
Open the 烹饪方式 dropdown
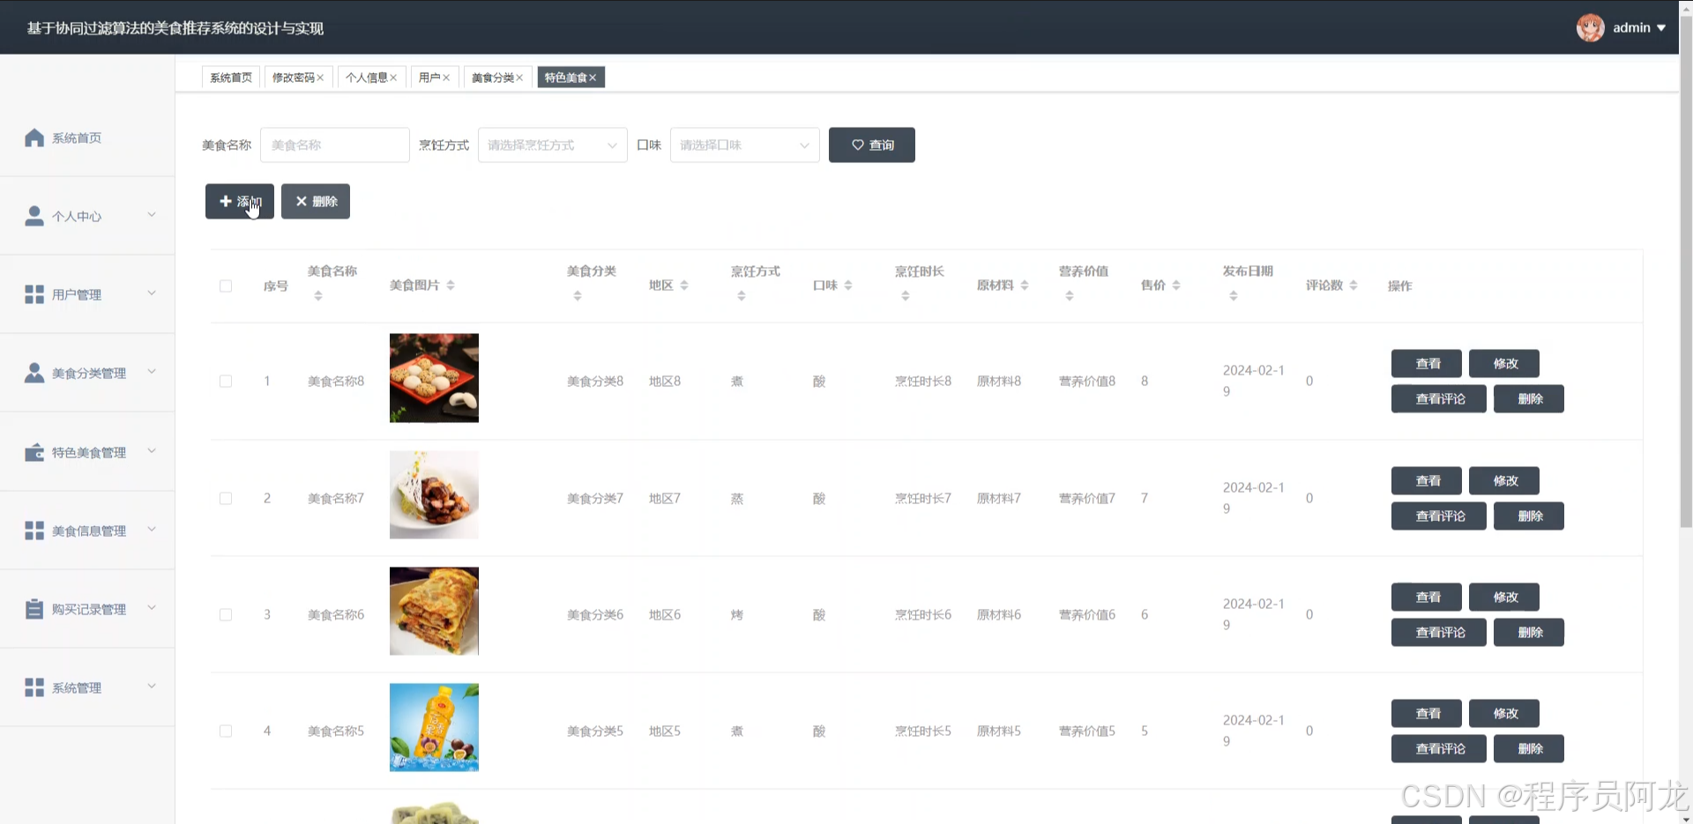[553, 145]
